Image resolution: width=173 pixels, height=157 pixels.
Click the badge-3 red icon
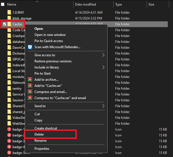tap(9, 141)
